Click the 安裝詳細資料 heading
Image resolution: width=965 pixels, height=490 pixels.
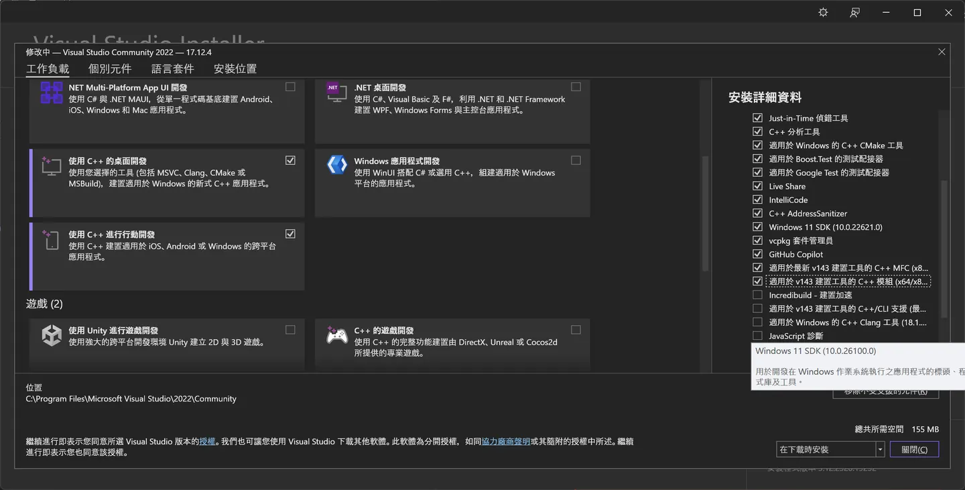tap(765, 97)
